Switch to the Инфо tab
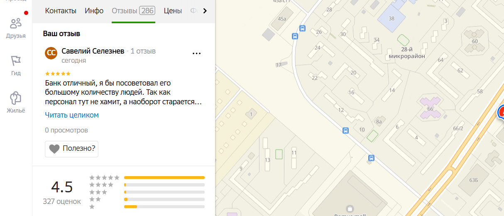The image size is (504, 216). coord(94,11)
